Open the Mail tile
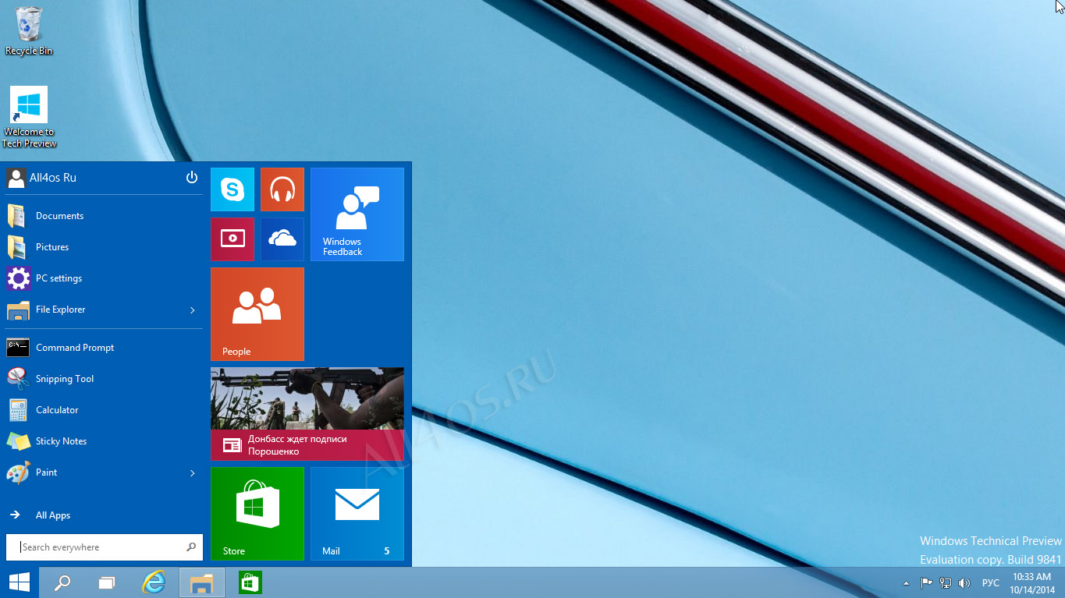Viewport: 1065px width, 598px height. (x=357, y=514)
